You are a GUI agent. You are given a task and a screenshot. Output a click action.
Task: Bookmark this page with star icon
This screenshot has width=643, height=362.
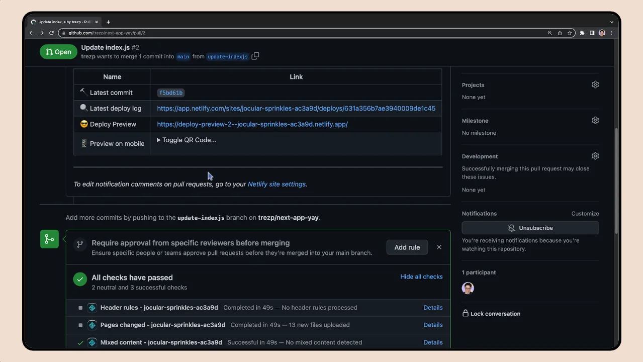point(570,33)
